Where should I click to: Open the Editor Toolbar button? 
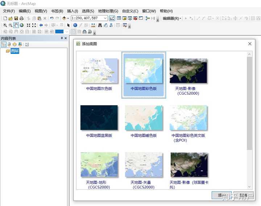point(112,18)
